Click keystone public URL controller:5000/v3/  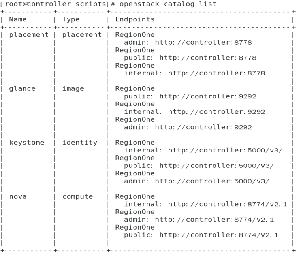point(216,166)
